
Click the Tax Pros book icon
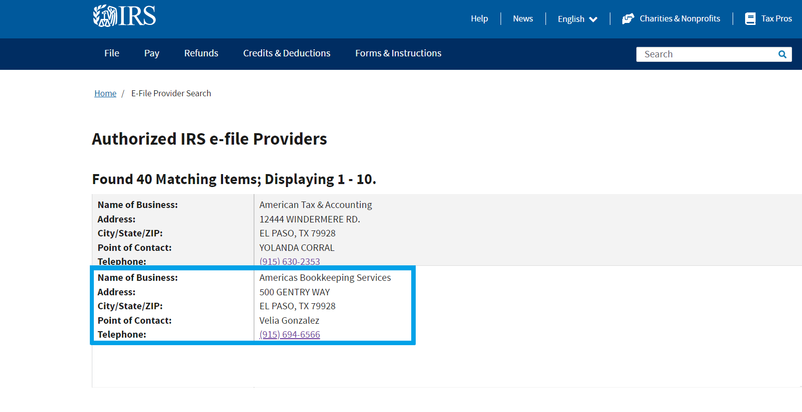(750, 19)
